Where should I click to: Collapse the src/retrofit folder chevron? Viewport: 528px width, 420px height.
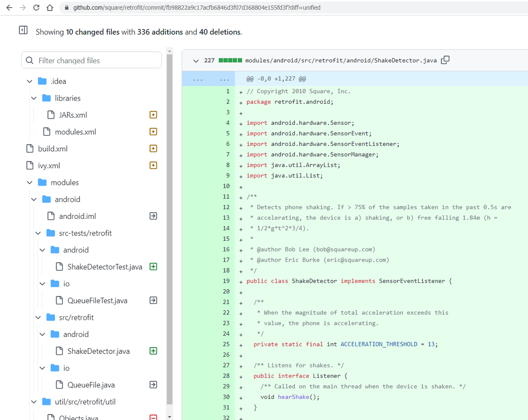(38, 317)
